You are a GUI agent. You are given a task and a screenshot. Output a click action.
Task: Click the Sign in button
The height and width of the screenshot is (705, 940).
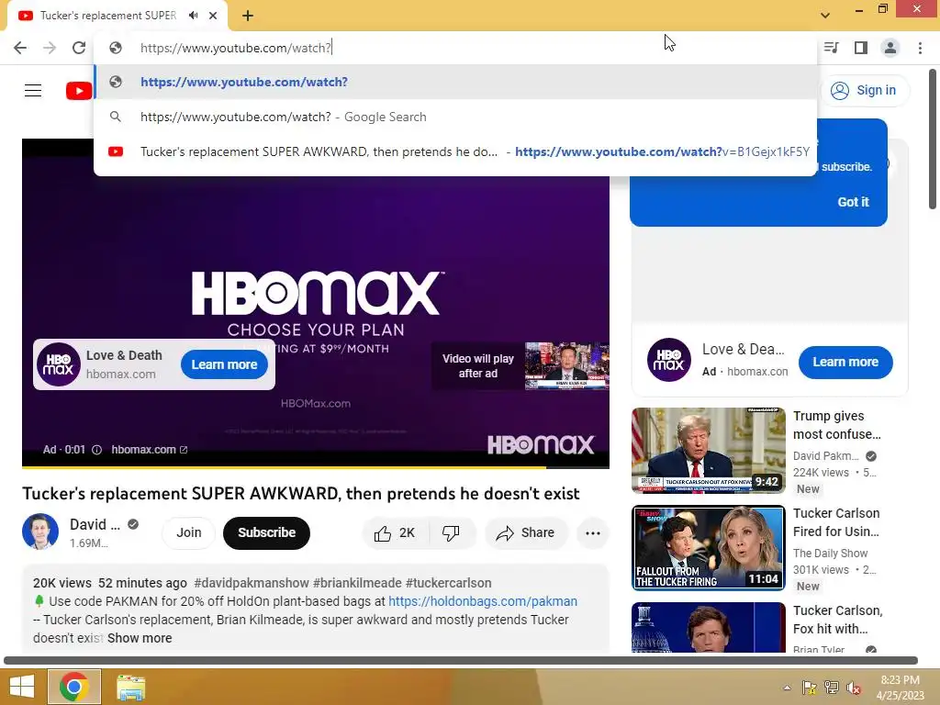pyautogui.click(x=863, y=91)
